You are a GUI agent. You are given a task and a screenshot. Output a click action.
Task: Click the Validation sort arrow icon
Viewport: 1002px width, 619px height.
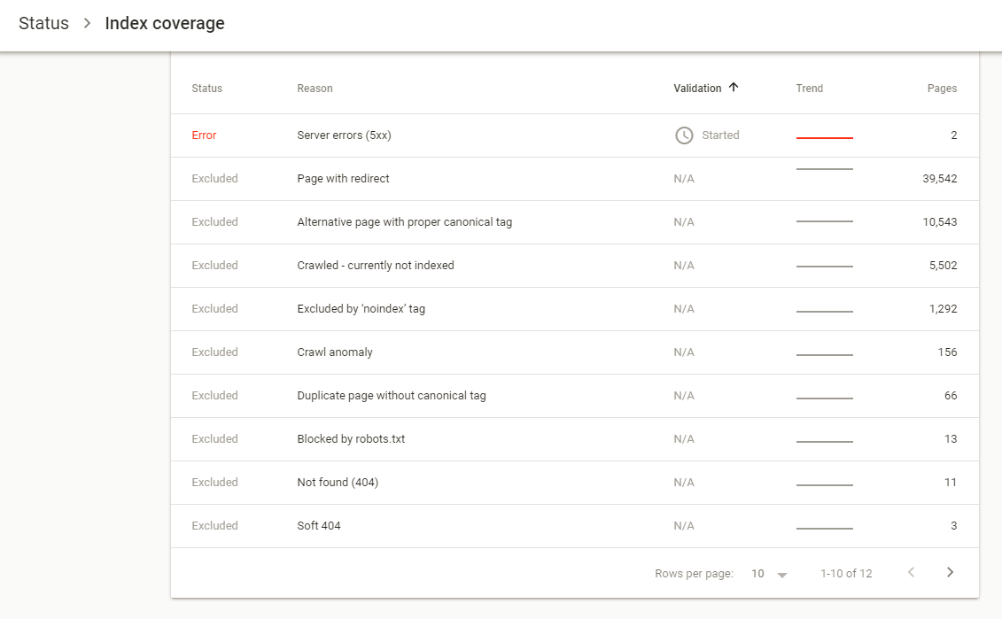point(734,88)
